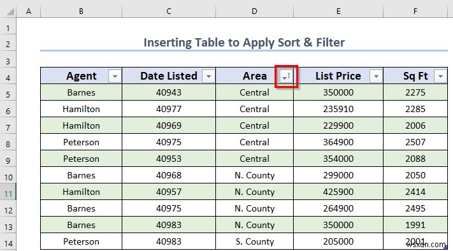Select square feet cell 2275

415,92
